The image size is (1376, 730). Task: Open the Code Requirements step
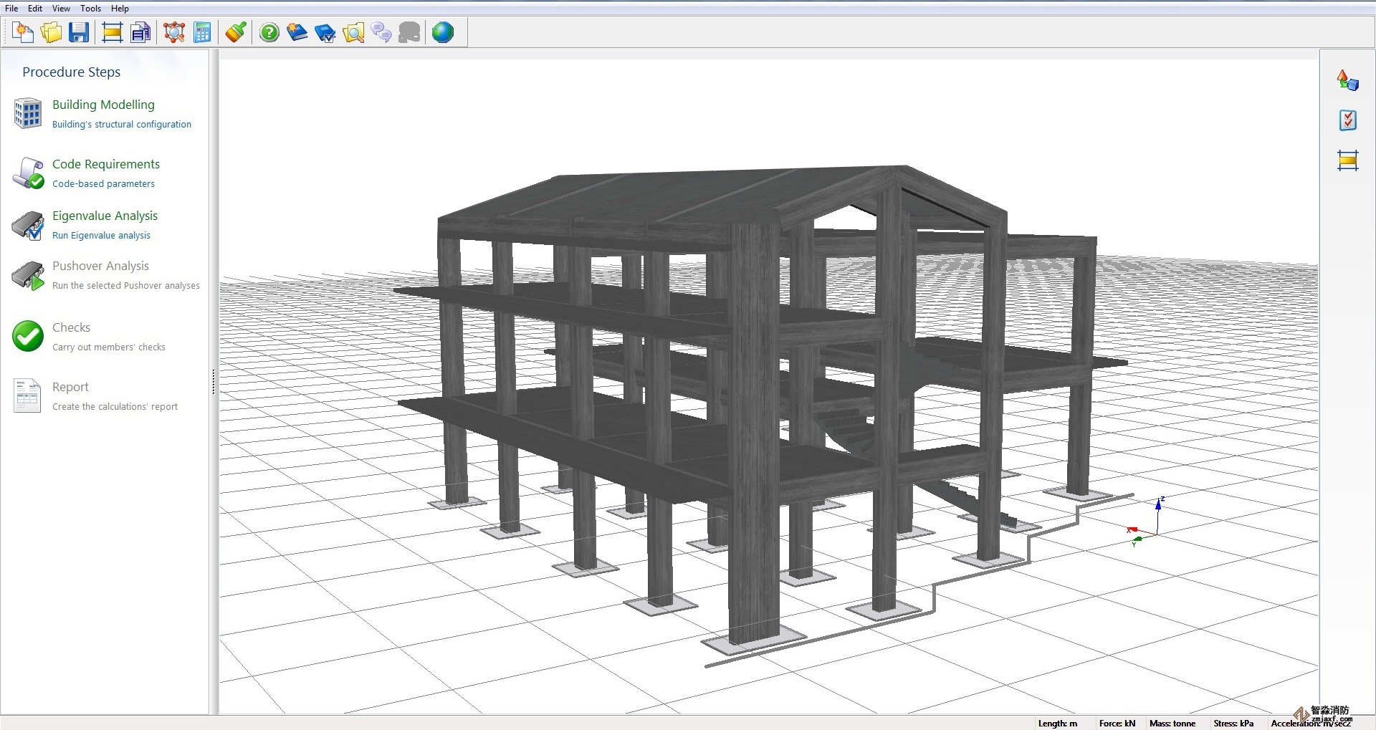click(x=105, y=164)
